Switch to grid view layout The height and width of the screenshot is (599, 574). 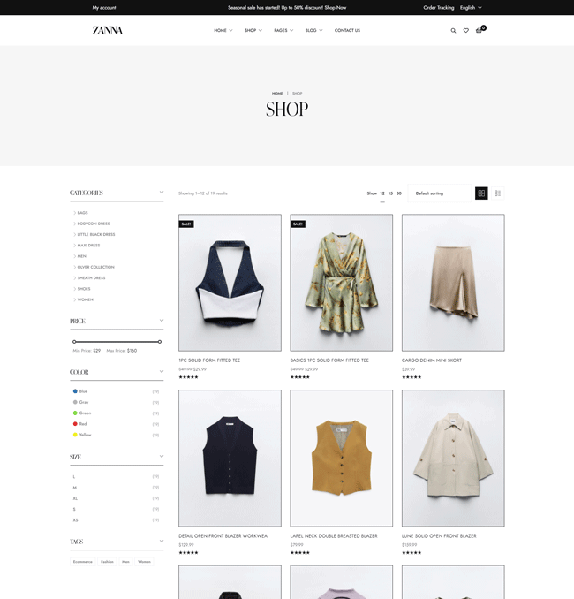pyautogui.click(x=481, y=193)
